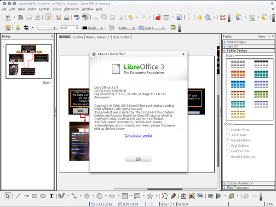Image resolution: width=276 pixels, height=207 pixels.
Task: Open the Tools menu
Action: tap(57, 9)
